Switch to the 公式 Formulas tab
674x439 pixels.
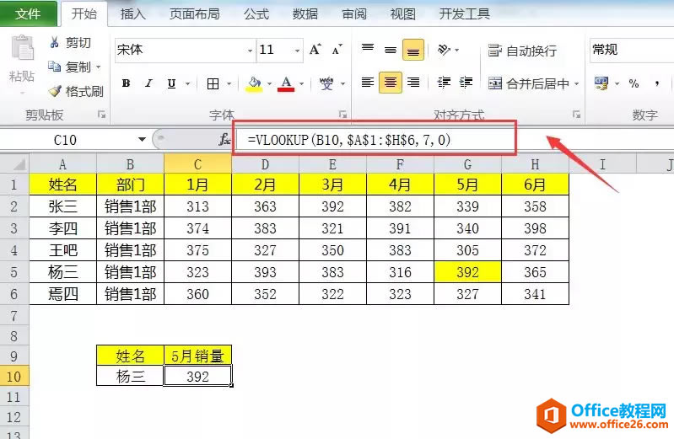pos(256,14)
